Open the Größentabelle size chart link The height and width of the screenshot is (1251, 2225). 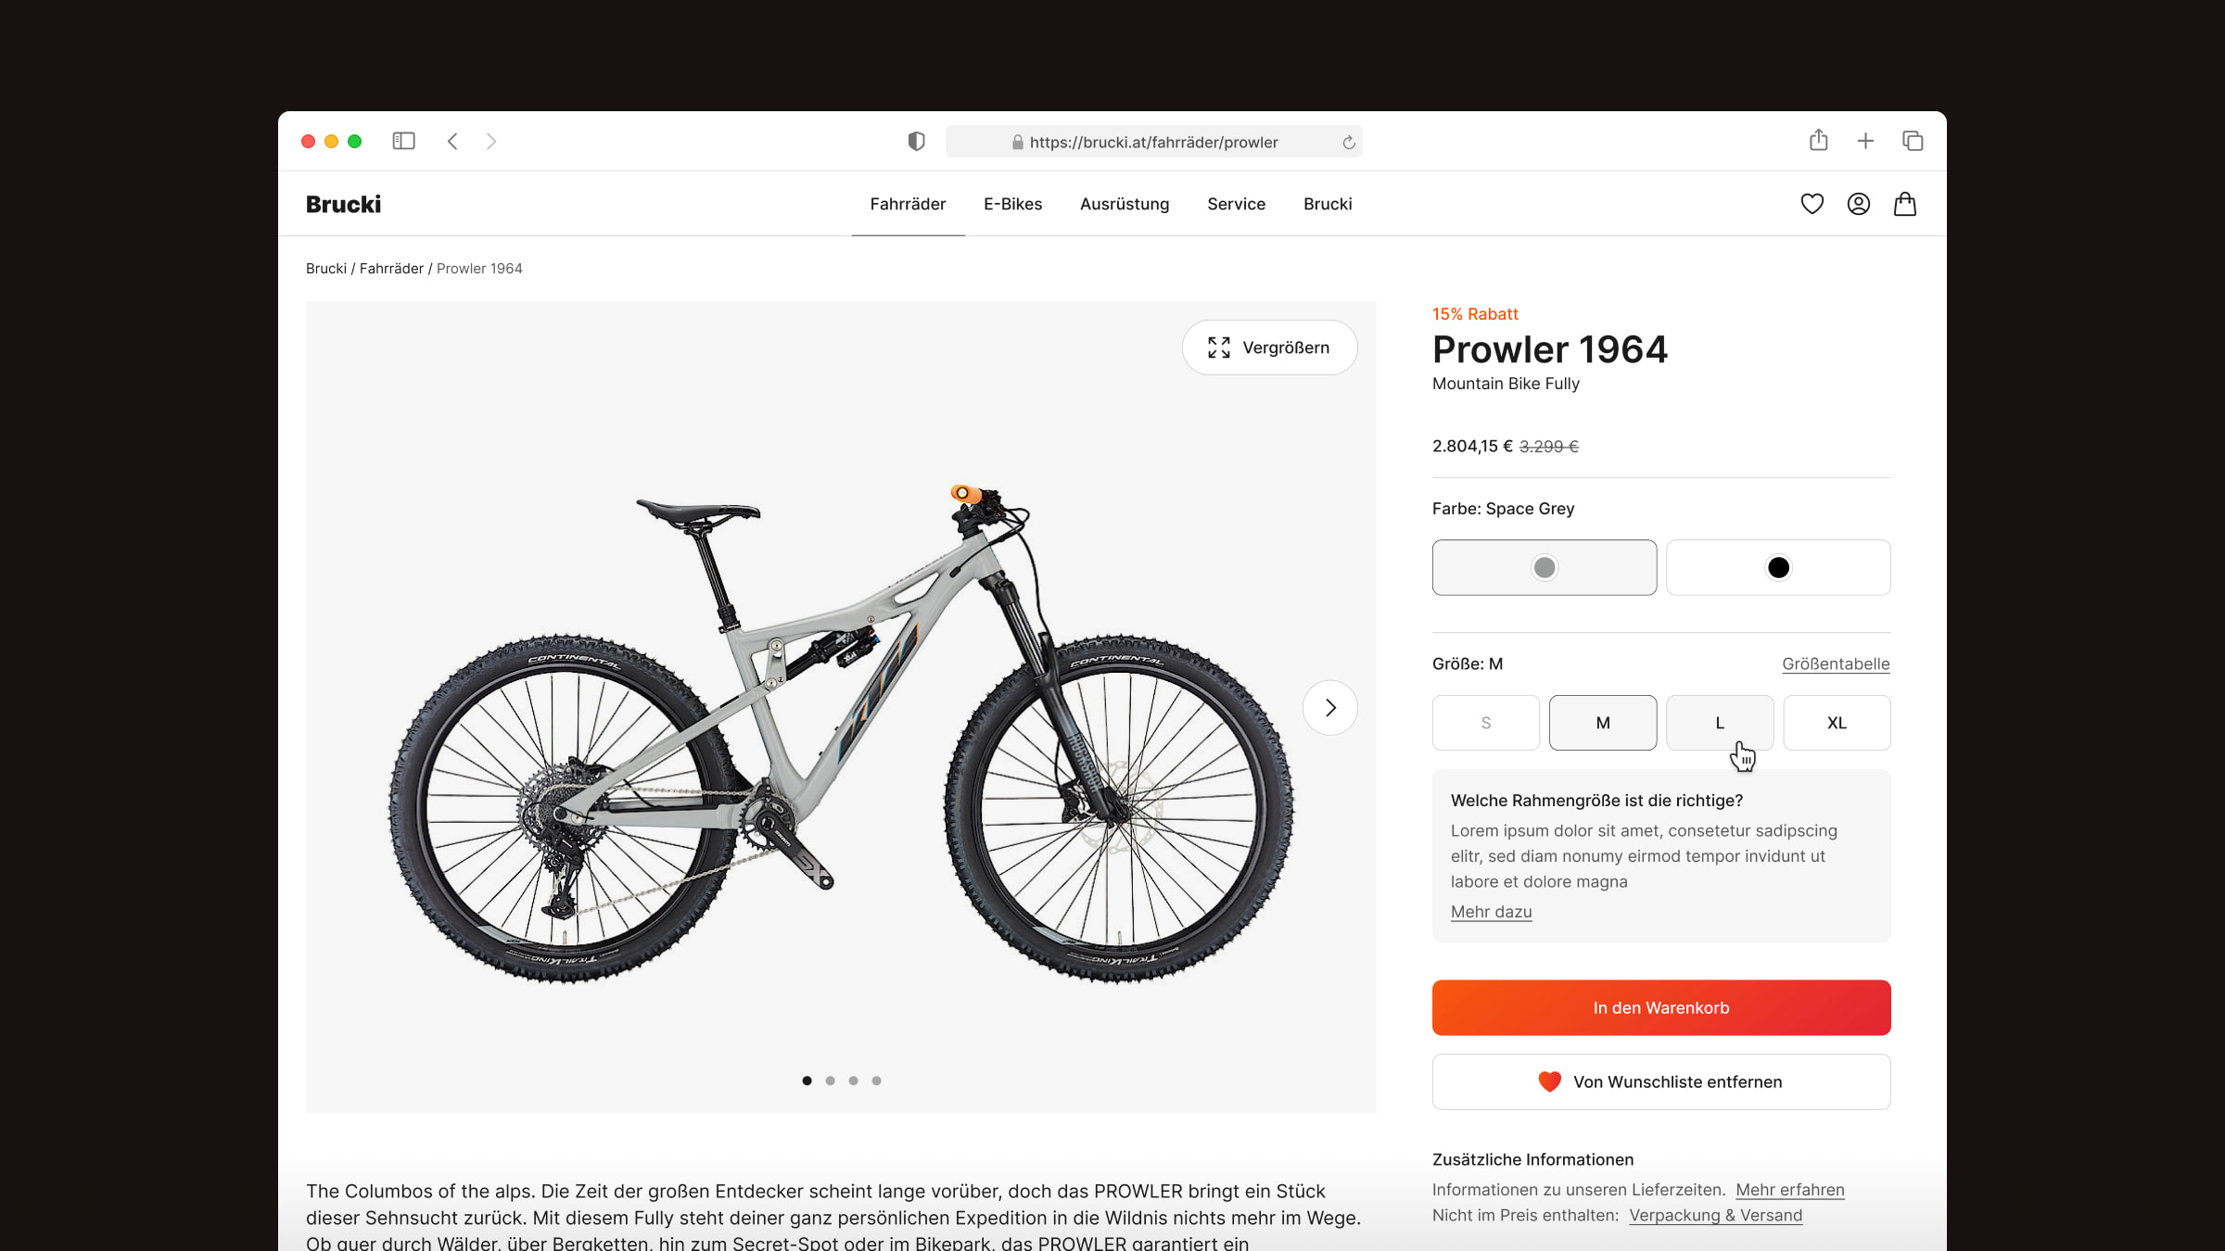tap(1836, 663)
